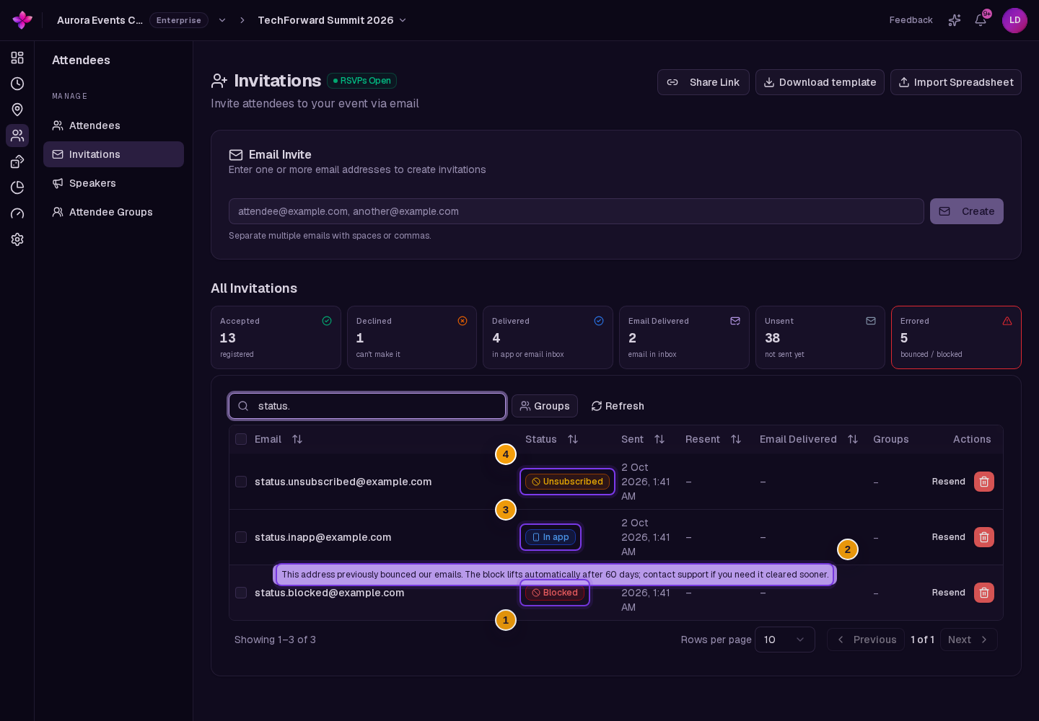Open the pie chart analytics icon

17,187
